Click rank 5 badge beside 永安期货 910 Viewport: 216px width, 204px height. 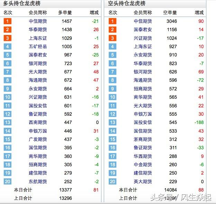(x=112, y=55)
